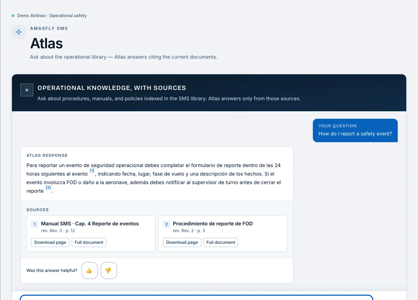
Task: Click the question input field at the bottom
Action: (196, 298)
